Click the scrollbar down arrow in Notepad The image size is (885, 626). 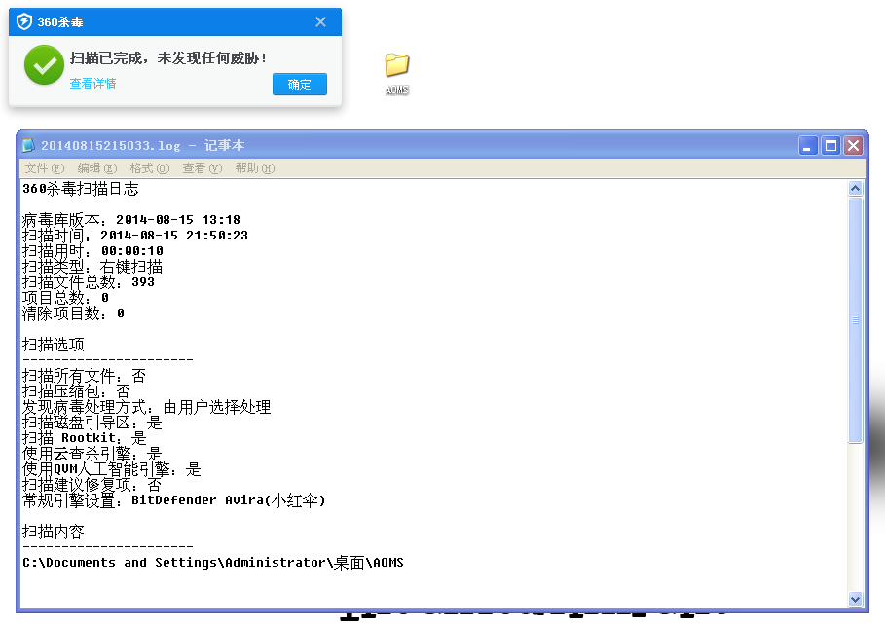pos(855,600)
